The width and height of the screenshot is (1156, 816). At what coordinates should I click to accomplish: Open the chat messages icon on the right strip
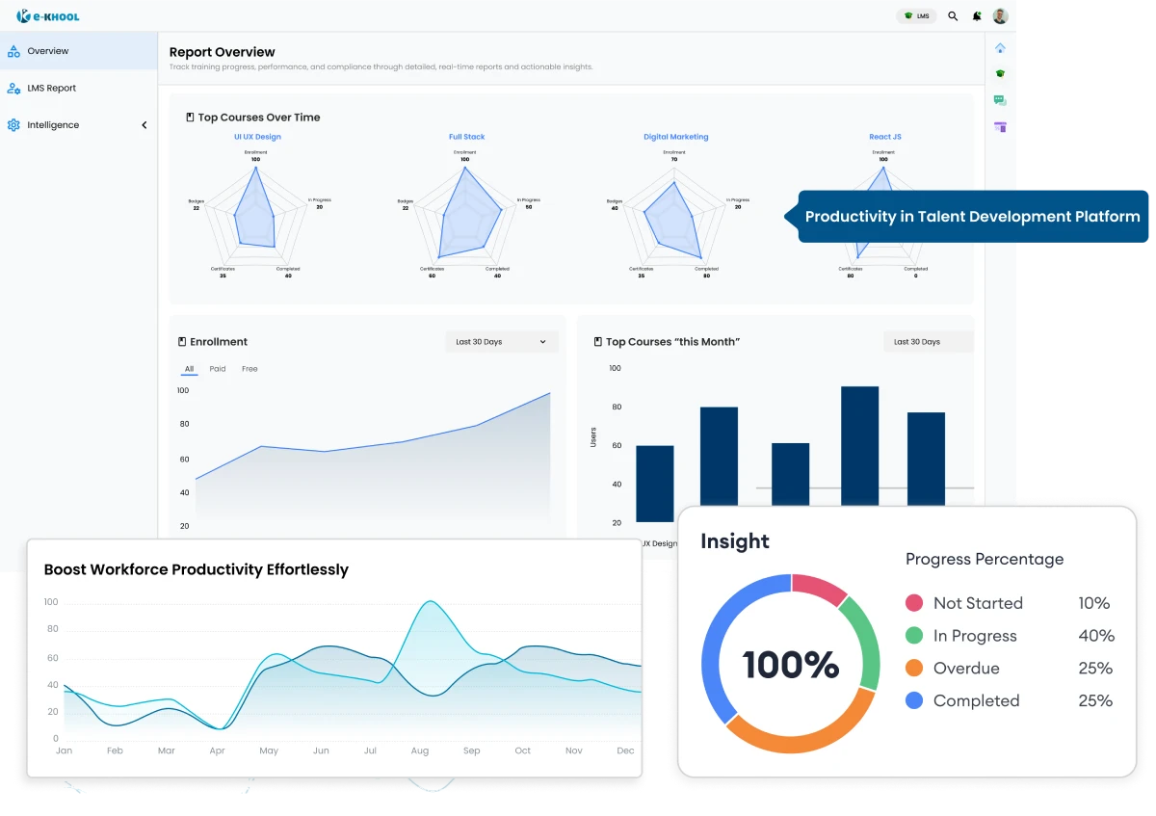pyautogui.click(x=1000, y=99)
